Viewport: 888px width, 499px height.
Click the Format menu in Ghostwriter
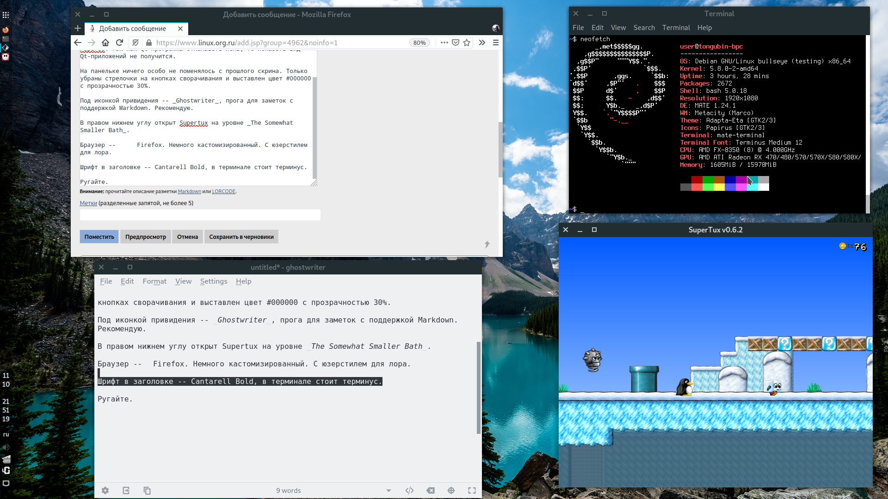pos(154,281)
